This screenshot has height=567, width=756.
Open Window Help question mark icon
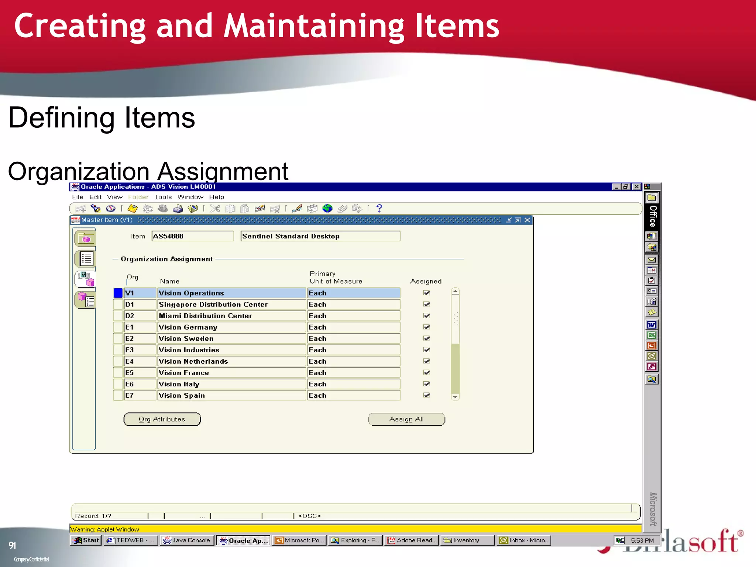click(x=379, y=209)
